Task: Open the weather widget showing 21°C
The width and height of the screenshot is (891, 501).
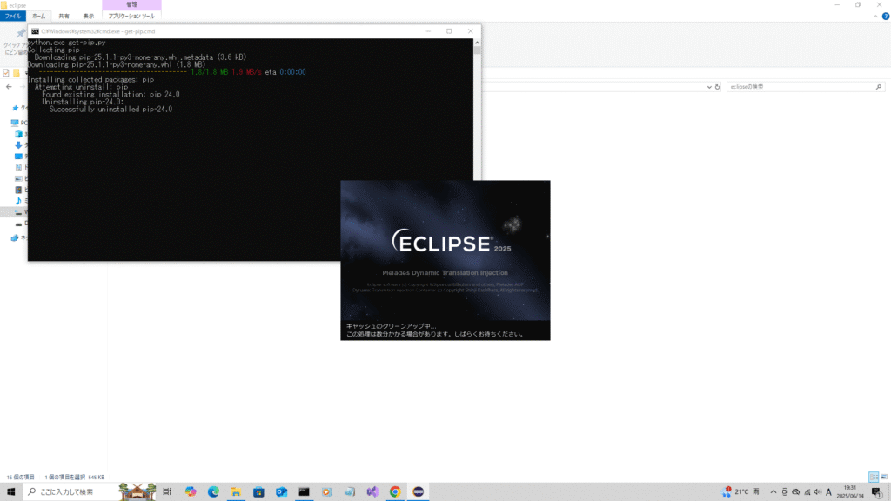Action: (x=741, y=491)
